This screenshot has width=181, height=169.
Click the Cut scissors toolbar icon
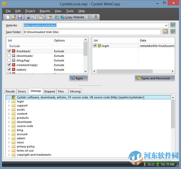[x=28, y=17]
